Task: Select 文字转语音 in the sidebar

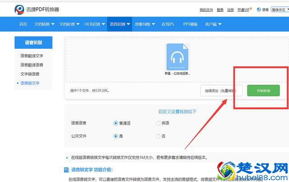Action: pos(30,74)
